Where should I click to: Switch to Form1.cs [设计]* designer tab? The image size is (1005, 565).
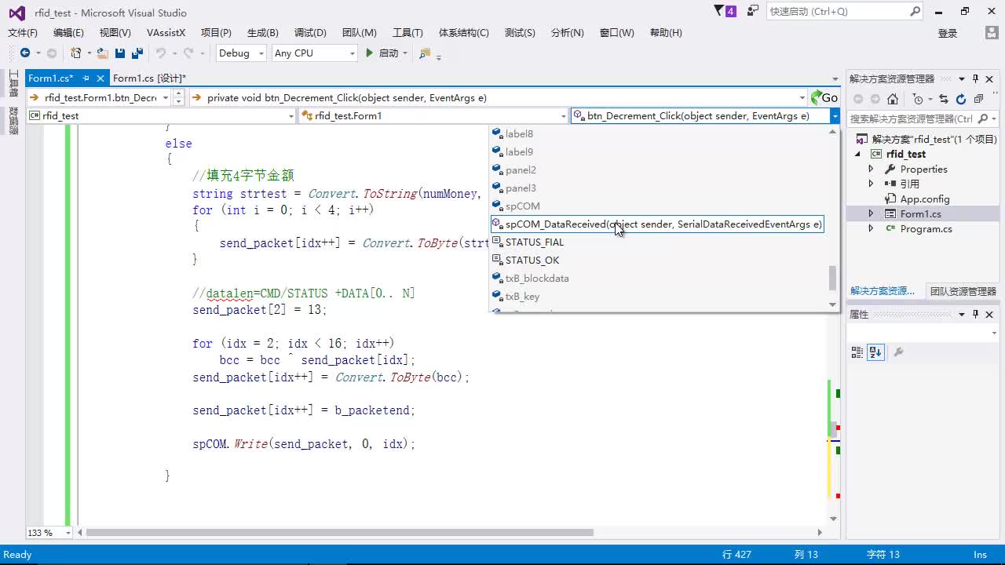pos(149,78)
